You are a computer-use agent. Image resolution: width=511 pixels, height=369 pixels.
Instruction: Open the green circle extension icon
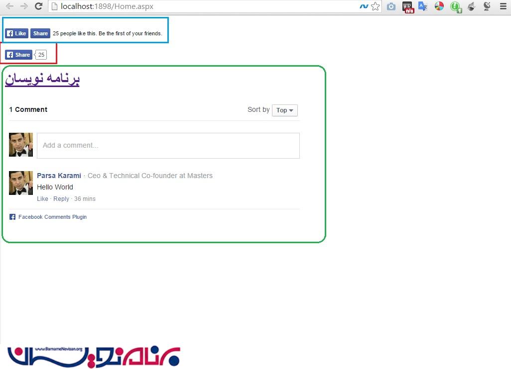point(456,7)
